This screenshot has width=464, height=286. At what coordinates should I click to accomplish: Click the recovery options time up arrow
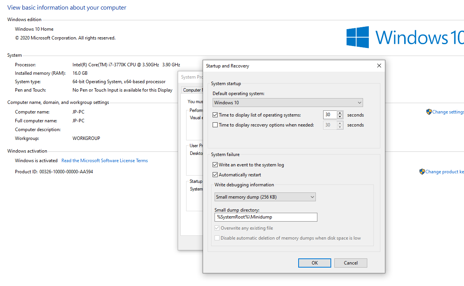pos(340,123)
